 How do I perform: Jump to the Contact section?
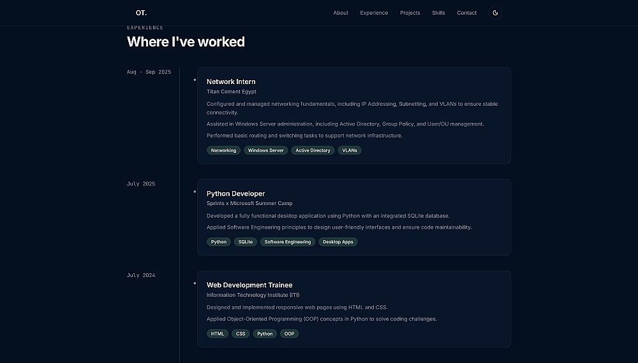[466, 13]
